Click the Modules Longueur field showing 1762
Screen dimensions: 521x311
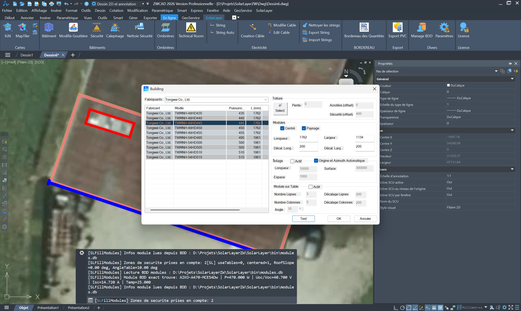(x=308, y=138)
